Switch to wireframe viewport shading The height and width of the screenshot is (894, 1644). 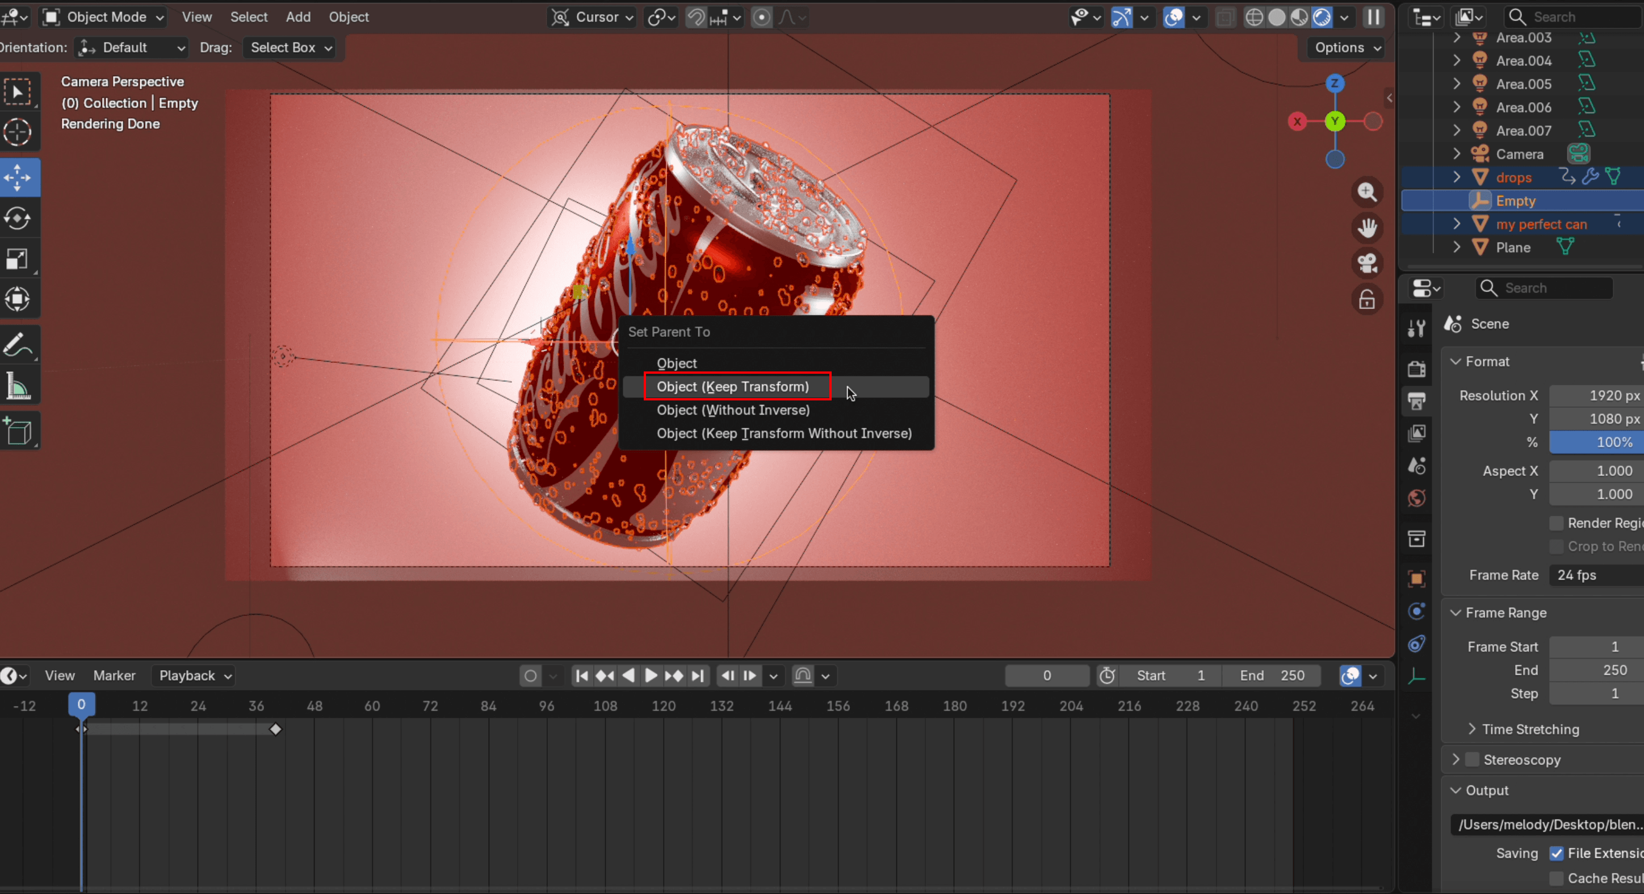[x=1254, y=17]
